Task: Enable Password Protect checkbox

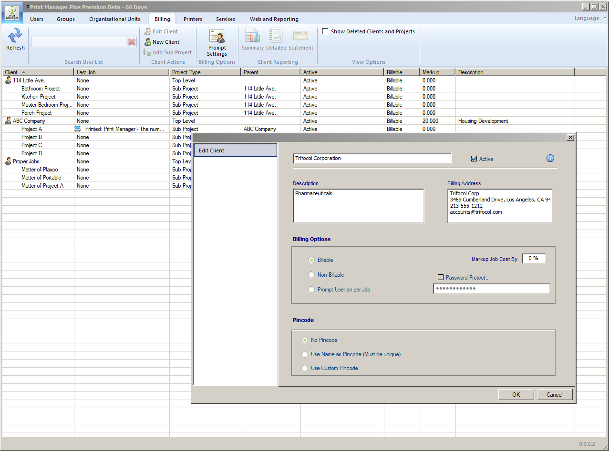Action: coord(441,277)
